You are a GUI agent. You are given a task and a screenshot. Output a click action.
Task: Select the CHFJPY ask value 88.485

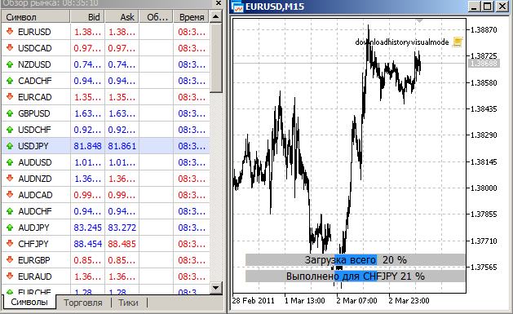click(122, 244)
